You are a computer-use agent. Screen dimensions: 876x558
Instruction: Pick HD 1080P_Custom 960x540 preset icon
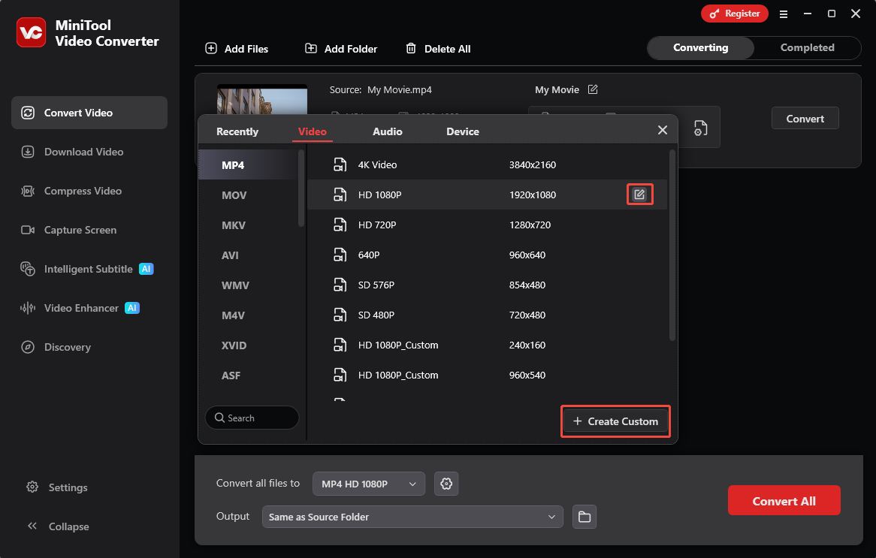coord(340,376)
